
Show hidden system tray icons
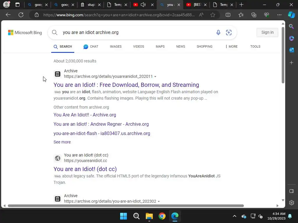coord(235,216)
